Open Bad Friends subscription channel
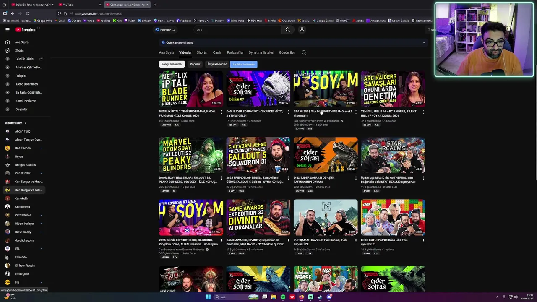This screenshot has width=537, height=302. [23, 148]
